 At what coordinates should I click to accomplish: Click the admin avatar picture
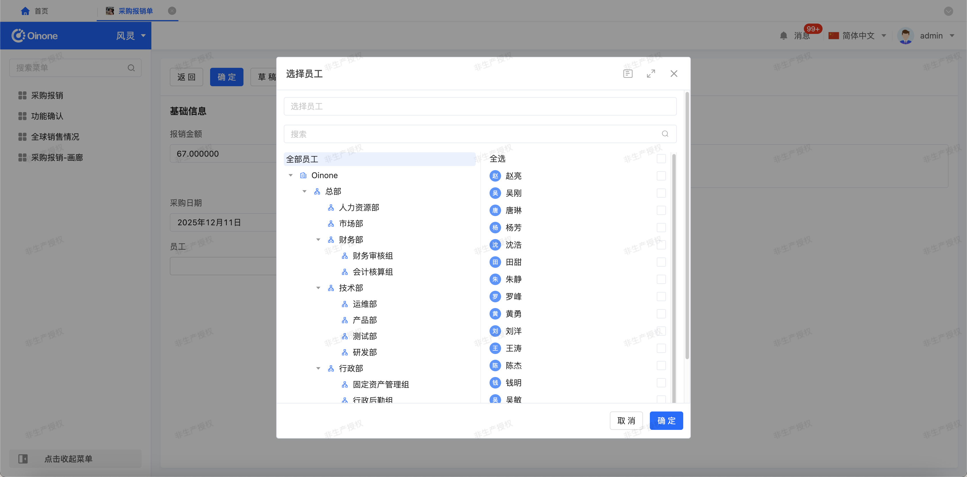tap(905, 36)
